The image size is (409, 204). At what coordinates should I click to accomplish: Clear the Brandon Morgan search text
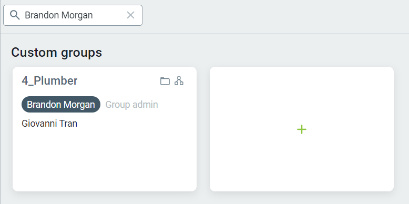[x=130, y=15]
